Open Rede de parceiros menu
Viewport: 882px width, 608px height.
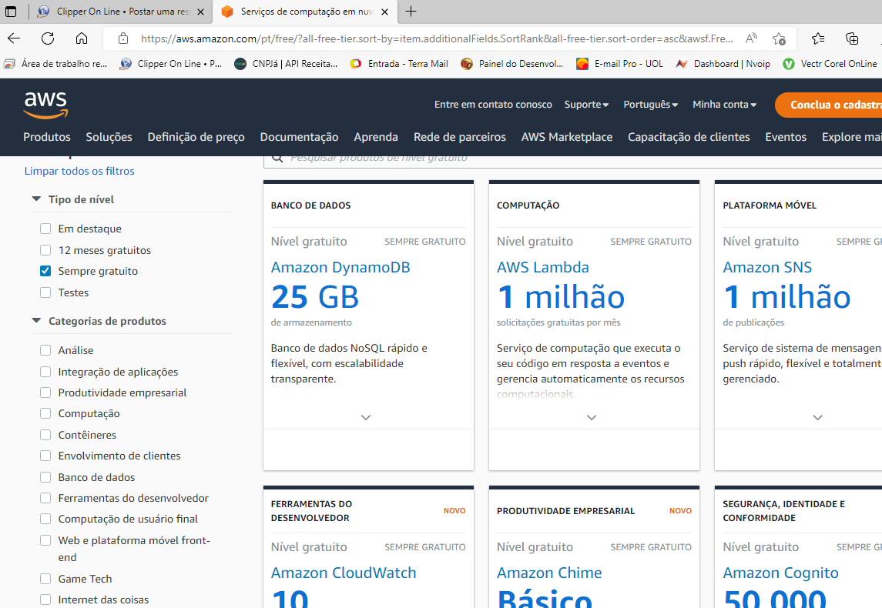460,137
